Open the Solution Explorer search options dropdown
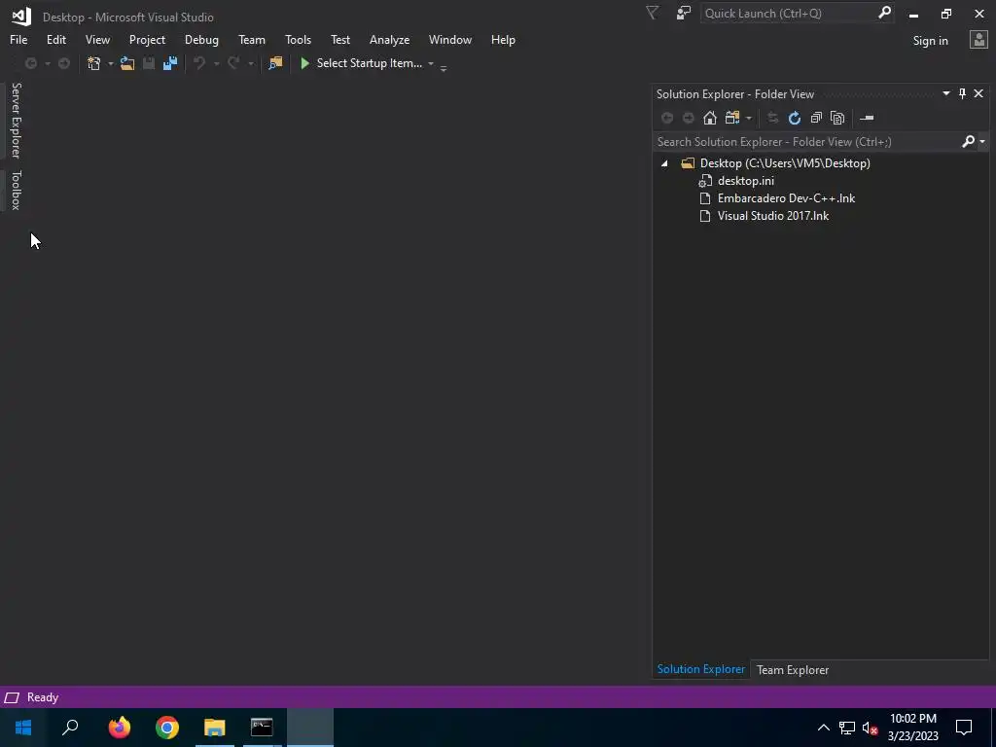996x747 pixels. coord(982,142)
